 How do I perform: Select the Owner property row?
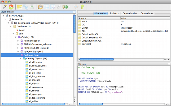coord(124,28)
